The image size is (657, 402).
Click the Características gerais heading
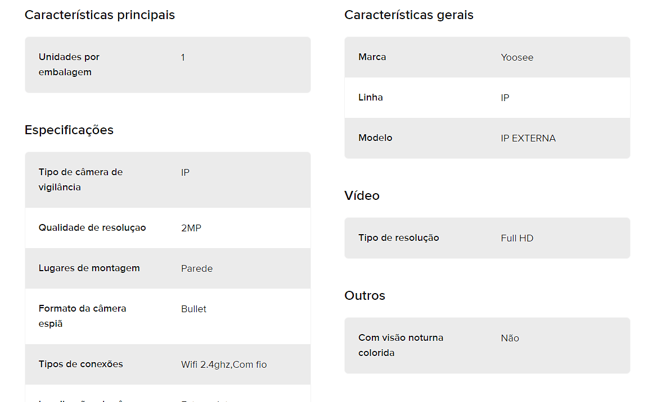pyautogui.click(x=409, y=15)
